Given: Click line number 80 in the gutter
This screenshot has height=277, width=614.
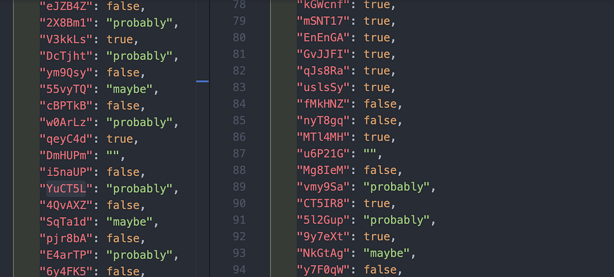Looking at the screenshot, I should pyautogui.click(x=239, y=38).
